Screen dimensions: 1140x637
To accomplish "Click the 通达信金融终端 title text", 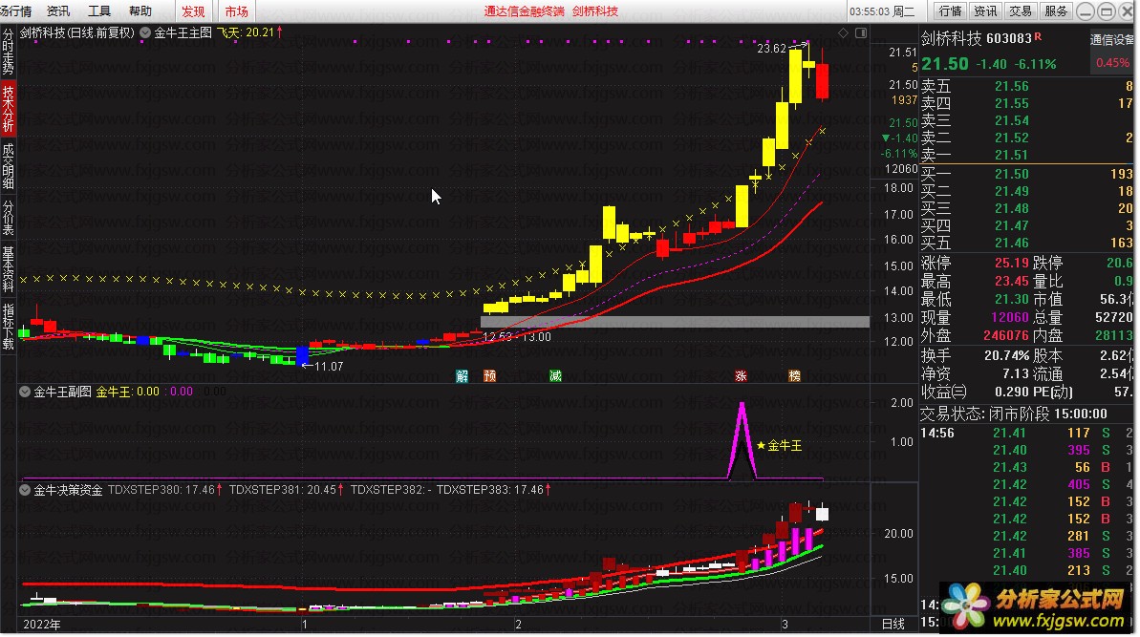I will pyautogui.click(x=525, y=11).
